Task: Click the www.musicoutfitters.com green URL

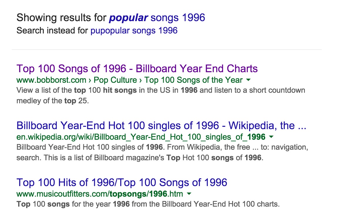Action: click(x=99, y=194)
